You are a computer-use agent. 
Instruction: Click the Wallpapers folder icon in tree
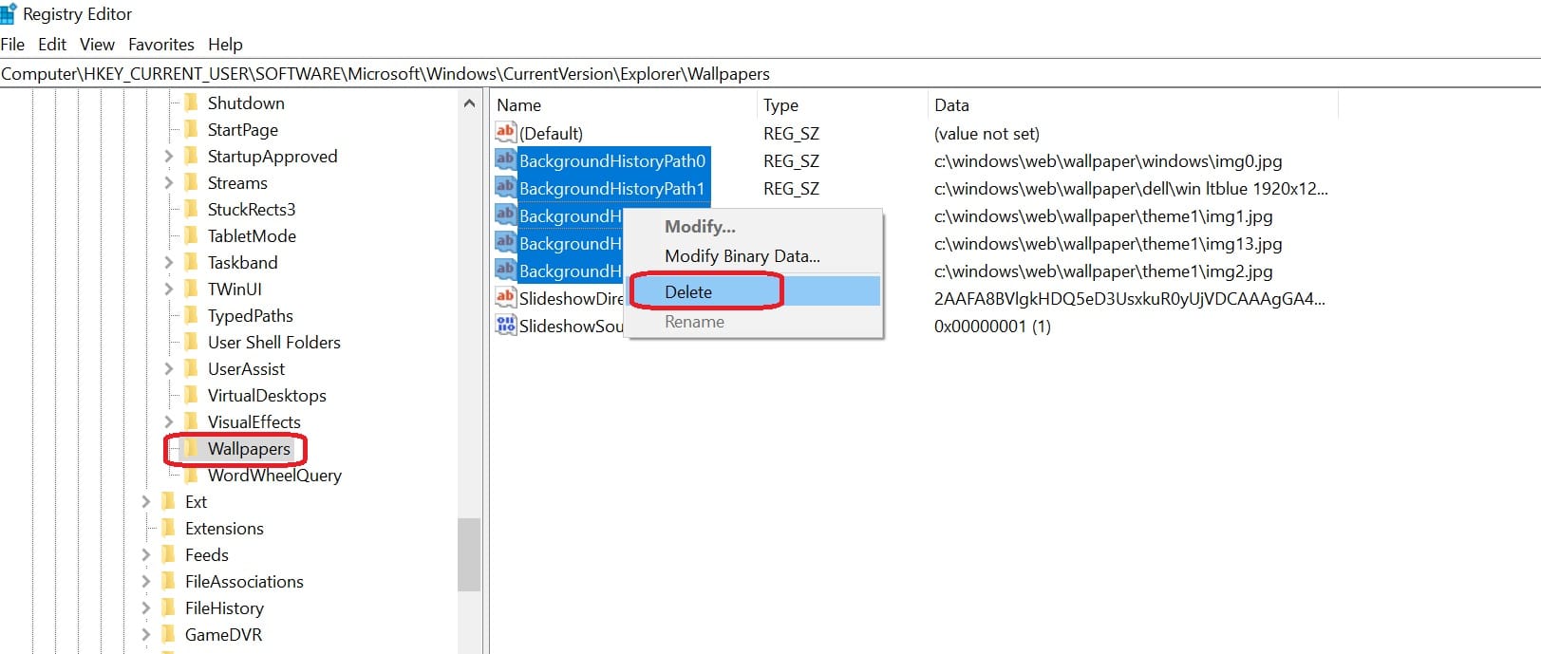click(191, 448)
